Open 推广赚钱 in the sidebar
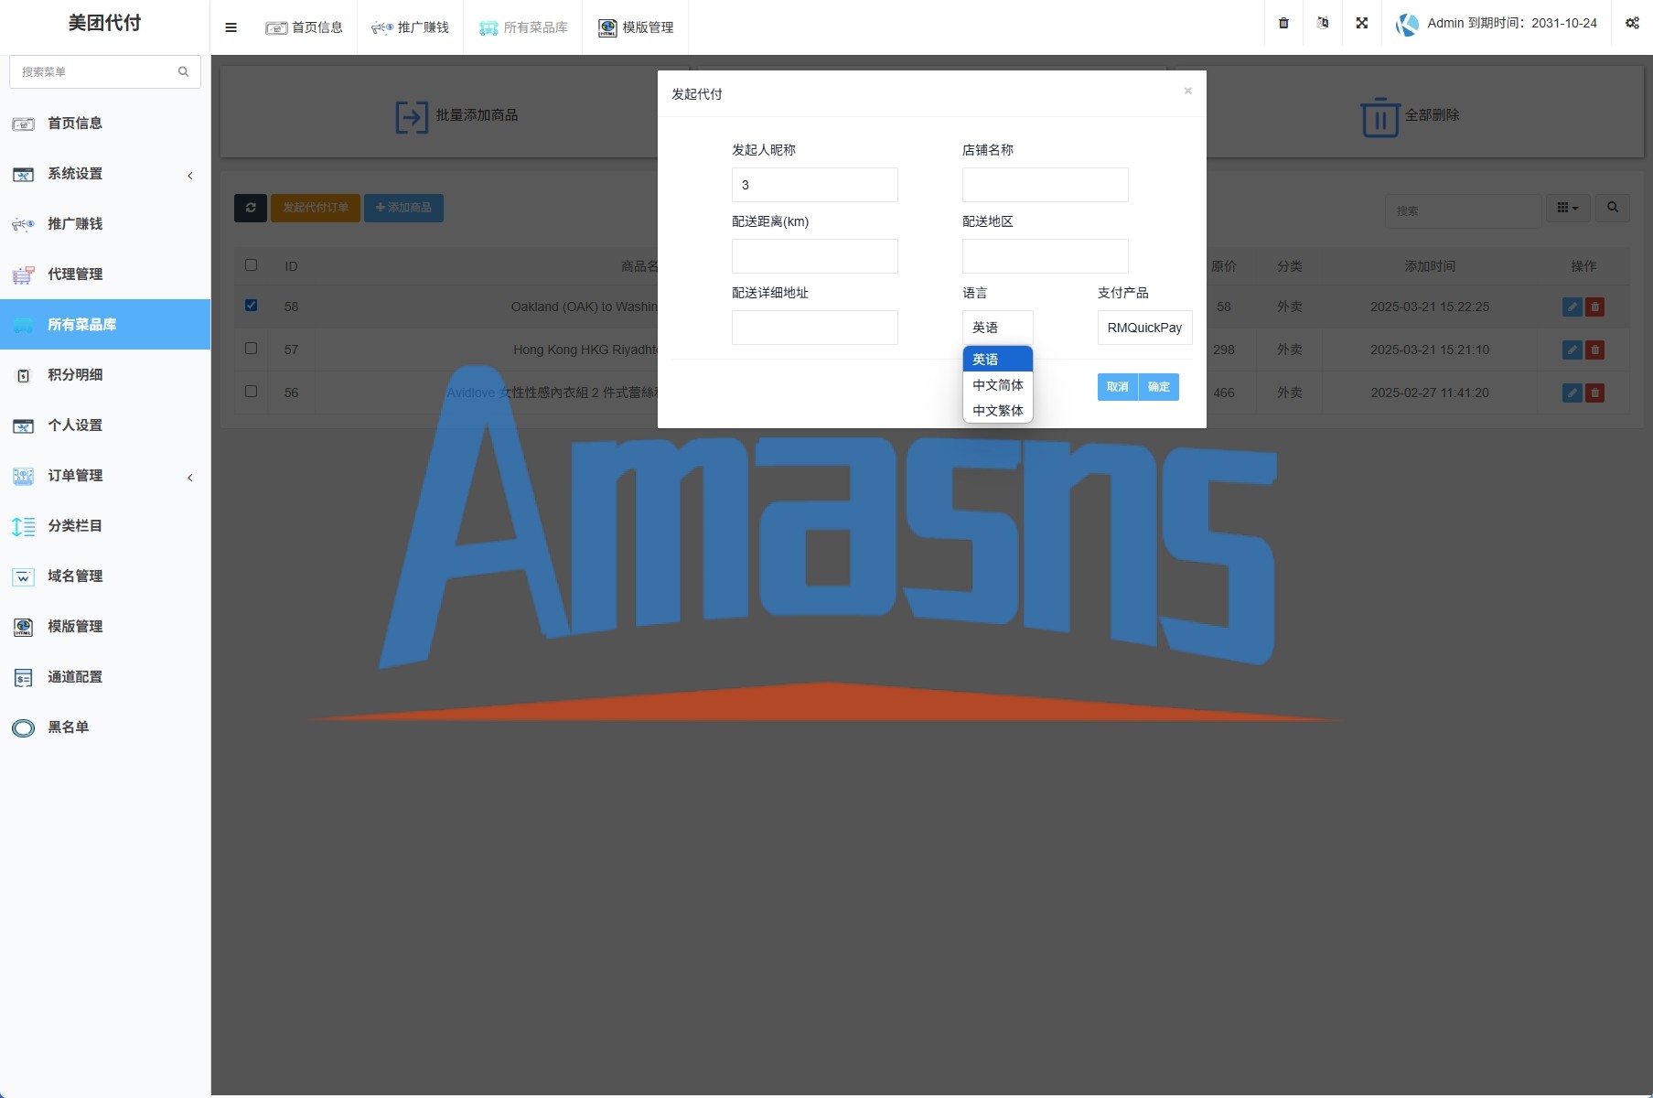This screenshot has height=1098, width=1653. pos(105,224)
